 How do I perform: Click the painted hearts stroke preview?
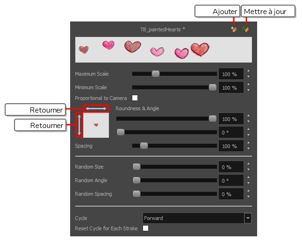click(164, 50)
